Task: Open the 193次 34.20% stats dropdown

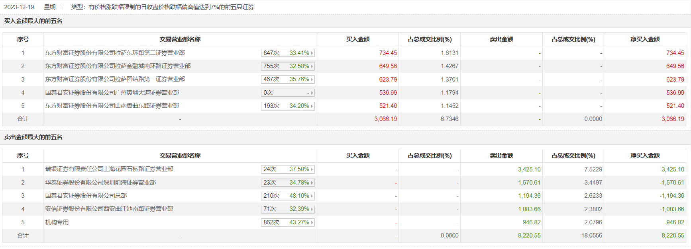Action: tap(288, 106)
